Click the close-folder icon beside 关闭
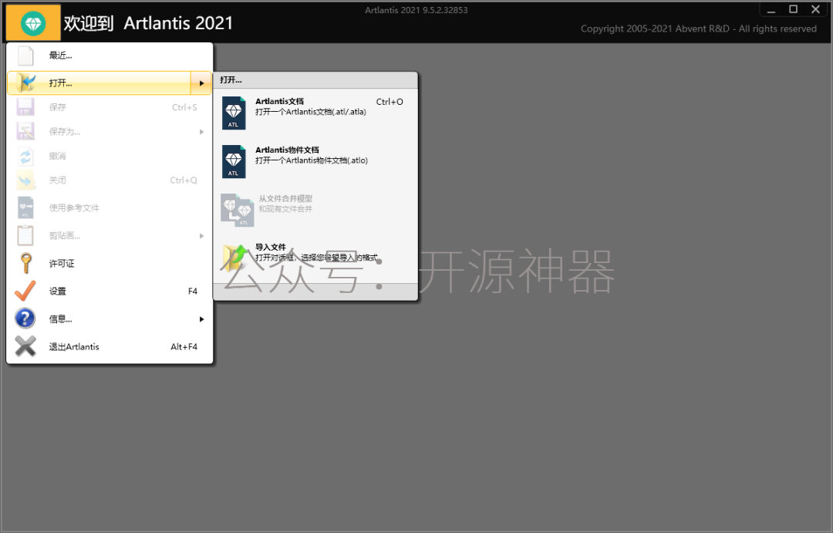This screenshot has width=833, height=533. click(25, 180)
